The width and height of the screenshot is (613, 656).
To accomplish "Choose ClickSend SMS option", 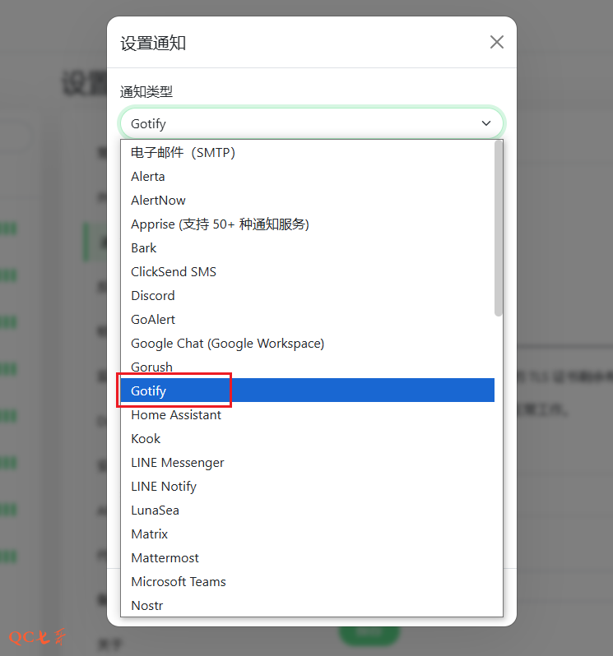I will (174, 271).
